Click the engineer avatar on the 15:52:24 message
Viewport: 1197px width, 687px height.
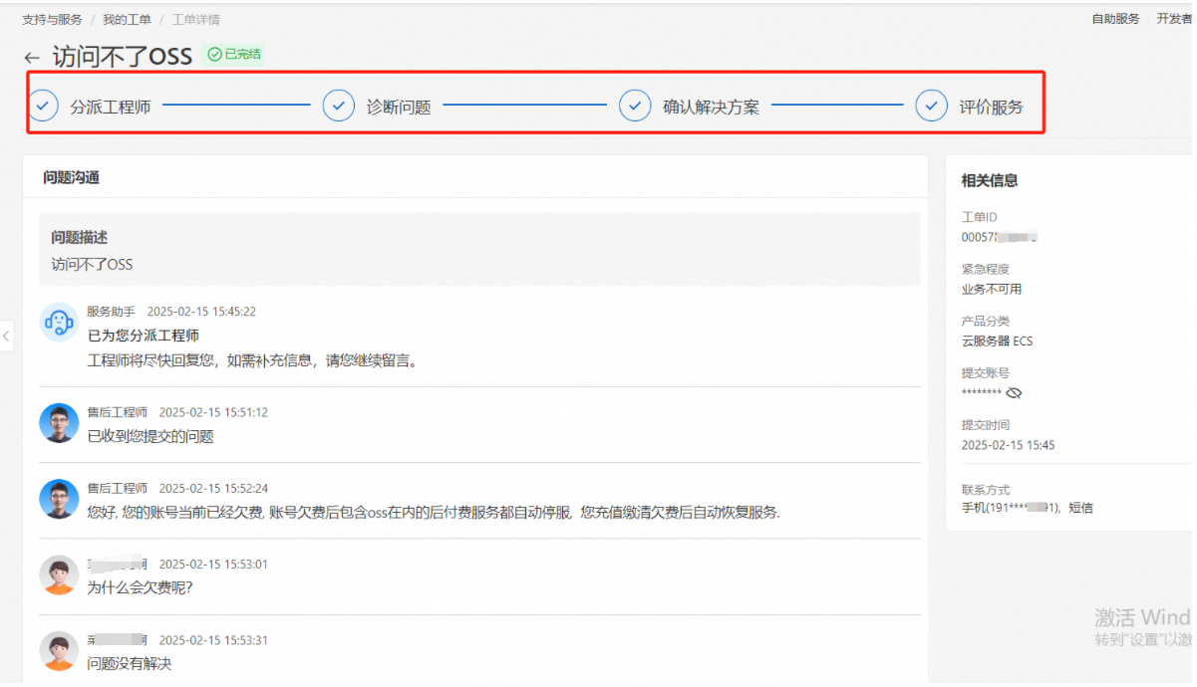59,498
